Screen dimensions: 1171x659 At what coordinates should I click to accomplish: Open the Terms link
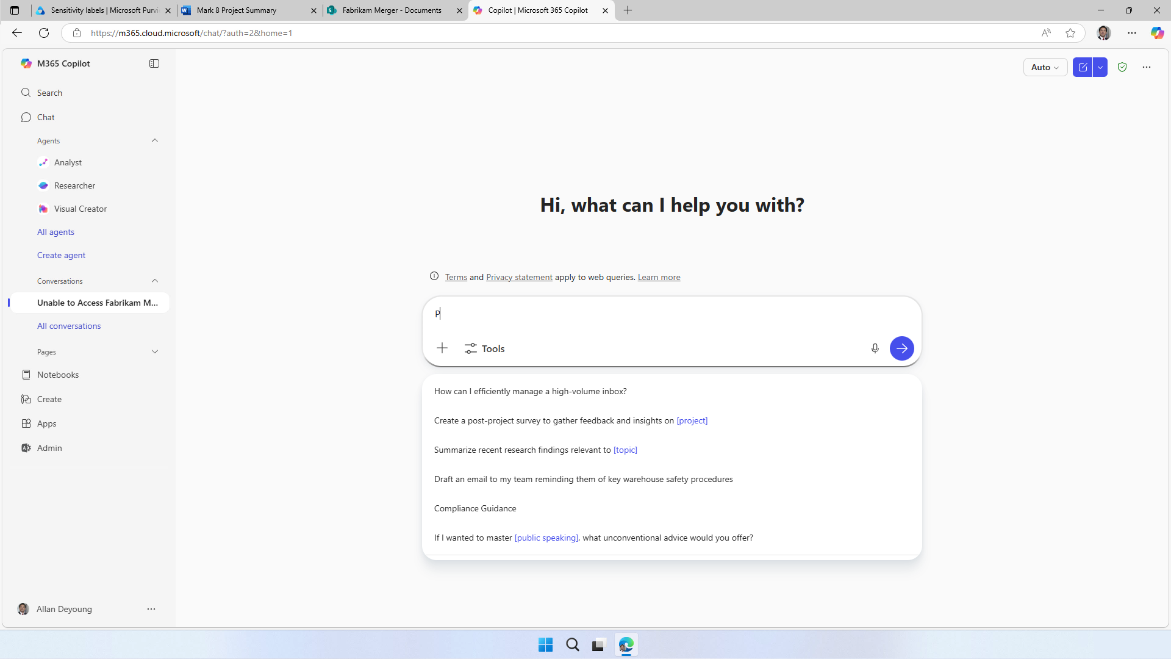456,277
